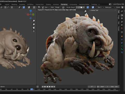Zoom the render image with magnifier gizmo
The width and height of the screenshot is (125, 94).
click(x=85, y=11)
